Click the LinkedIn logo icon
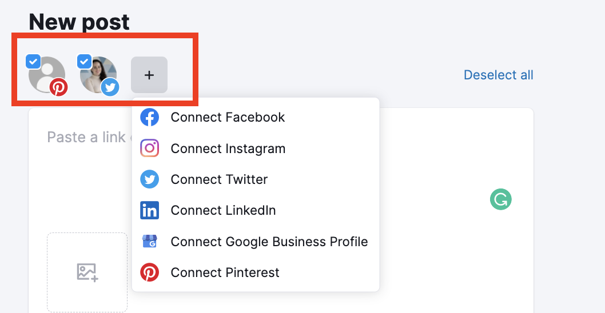This screenshot has height=313, width=605. (x=149, y=210)
